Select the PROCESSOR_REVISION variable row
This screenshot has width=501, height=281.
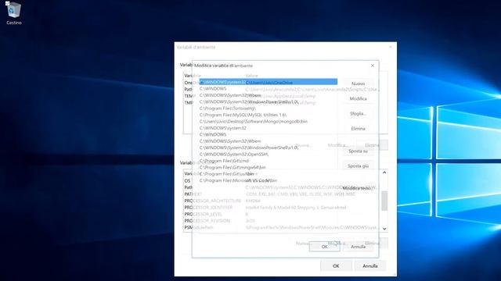point(282,221)
